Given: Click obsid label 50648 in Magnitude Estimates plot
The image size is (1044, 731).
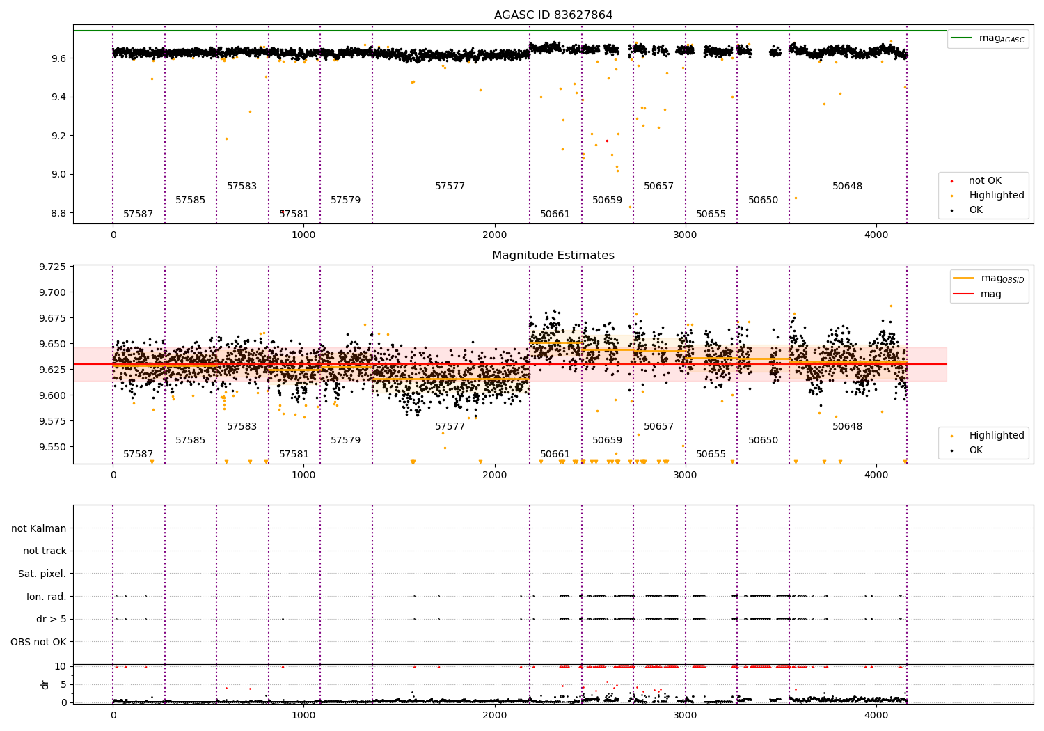Looking at the screenshot, I should pyautogui.click(x=847, y=427).
